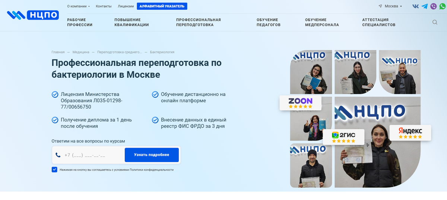Viewport: 447px width, 200px height.
Task: Click the Узнать подробнее button
Action: click(x=152, y=155)
